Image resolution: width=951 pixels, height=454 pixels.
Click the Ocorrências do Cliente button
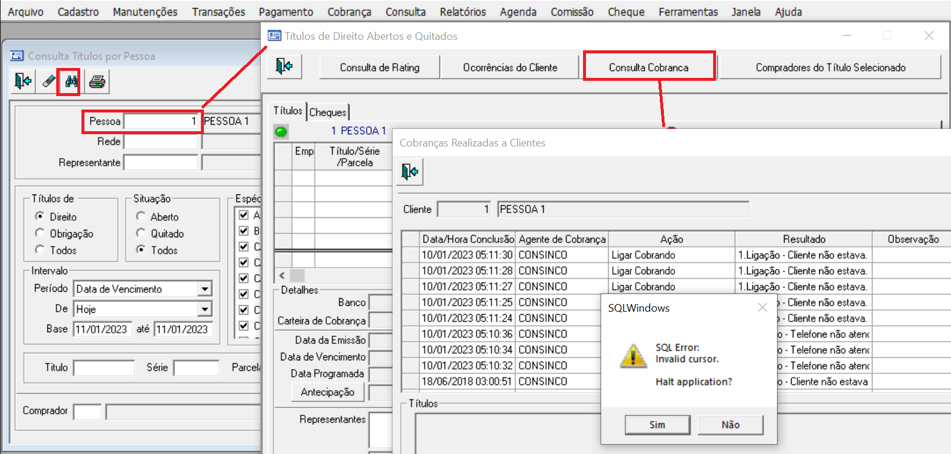[x=510, y=67]
